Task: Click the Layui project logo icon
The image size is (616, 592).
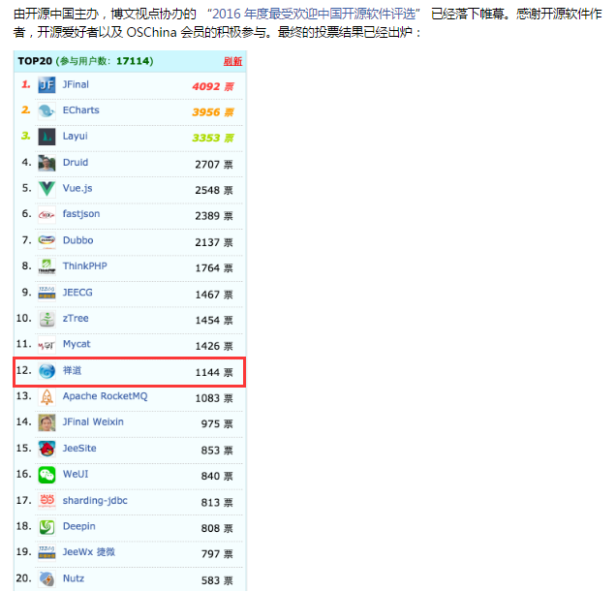Action: 46,137
